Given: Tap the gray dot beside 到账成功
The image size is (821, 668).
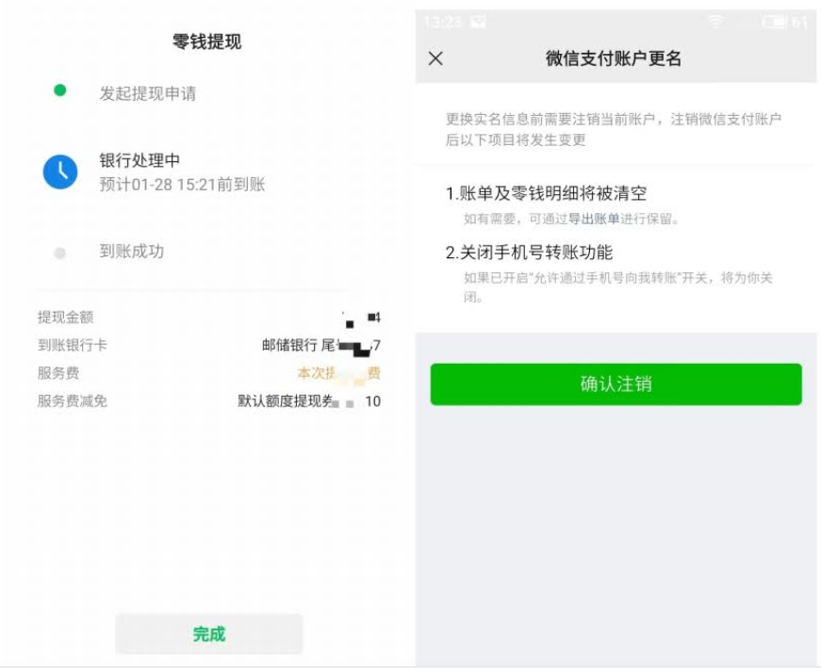Looking at the screenshot, I should click(x=60, y=253).
